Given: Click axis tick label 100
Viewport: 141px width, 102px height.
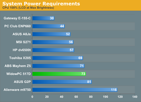Looking at the screenshot, I should point(105,97).
